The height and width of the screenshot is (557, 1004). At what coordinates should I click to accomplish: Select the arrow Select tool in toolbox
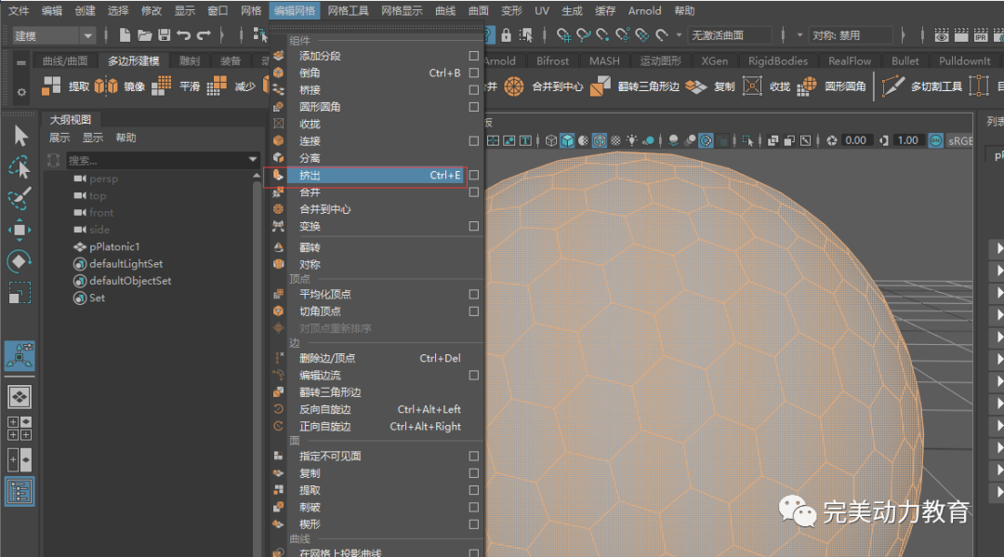[20, 136]
